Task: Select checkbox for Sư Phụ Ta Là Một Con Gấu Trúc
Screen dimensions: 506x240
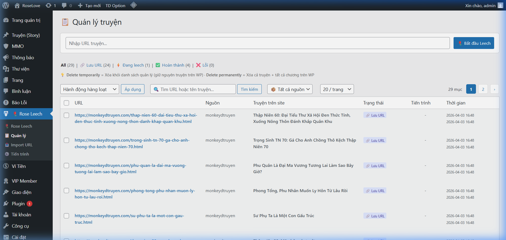Action: [66, 216]
